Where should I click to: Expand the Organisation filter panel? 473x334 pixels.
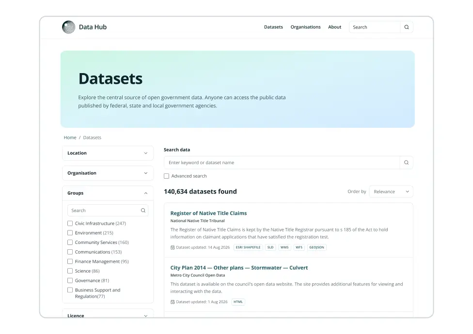(x=108, y=173)
